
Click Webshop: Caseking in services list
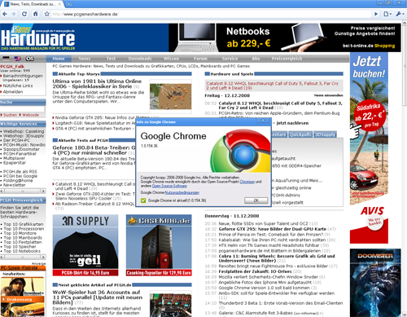click(24, 131)
